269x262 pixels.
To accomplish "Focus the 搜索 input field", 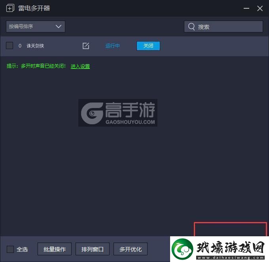I will pyautogui.click(x=224, y=27).
